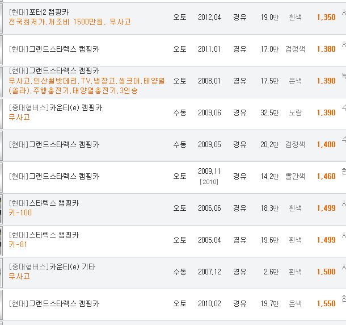The width and height of the screenshot is (346, 325).
Task: Click description 전국최저가,개조비 1500만원, 무사고
Action: coord(70,22)
